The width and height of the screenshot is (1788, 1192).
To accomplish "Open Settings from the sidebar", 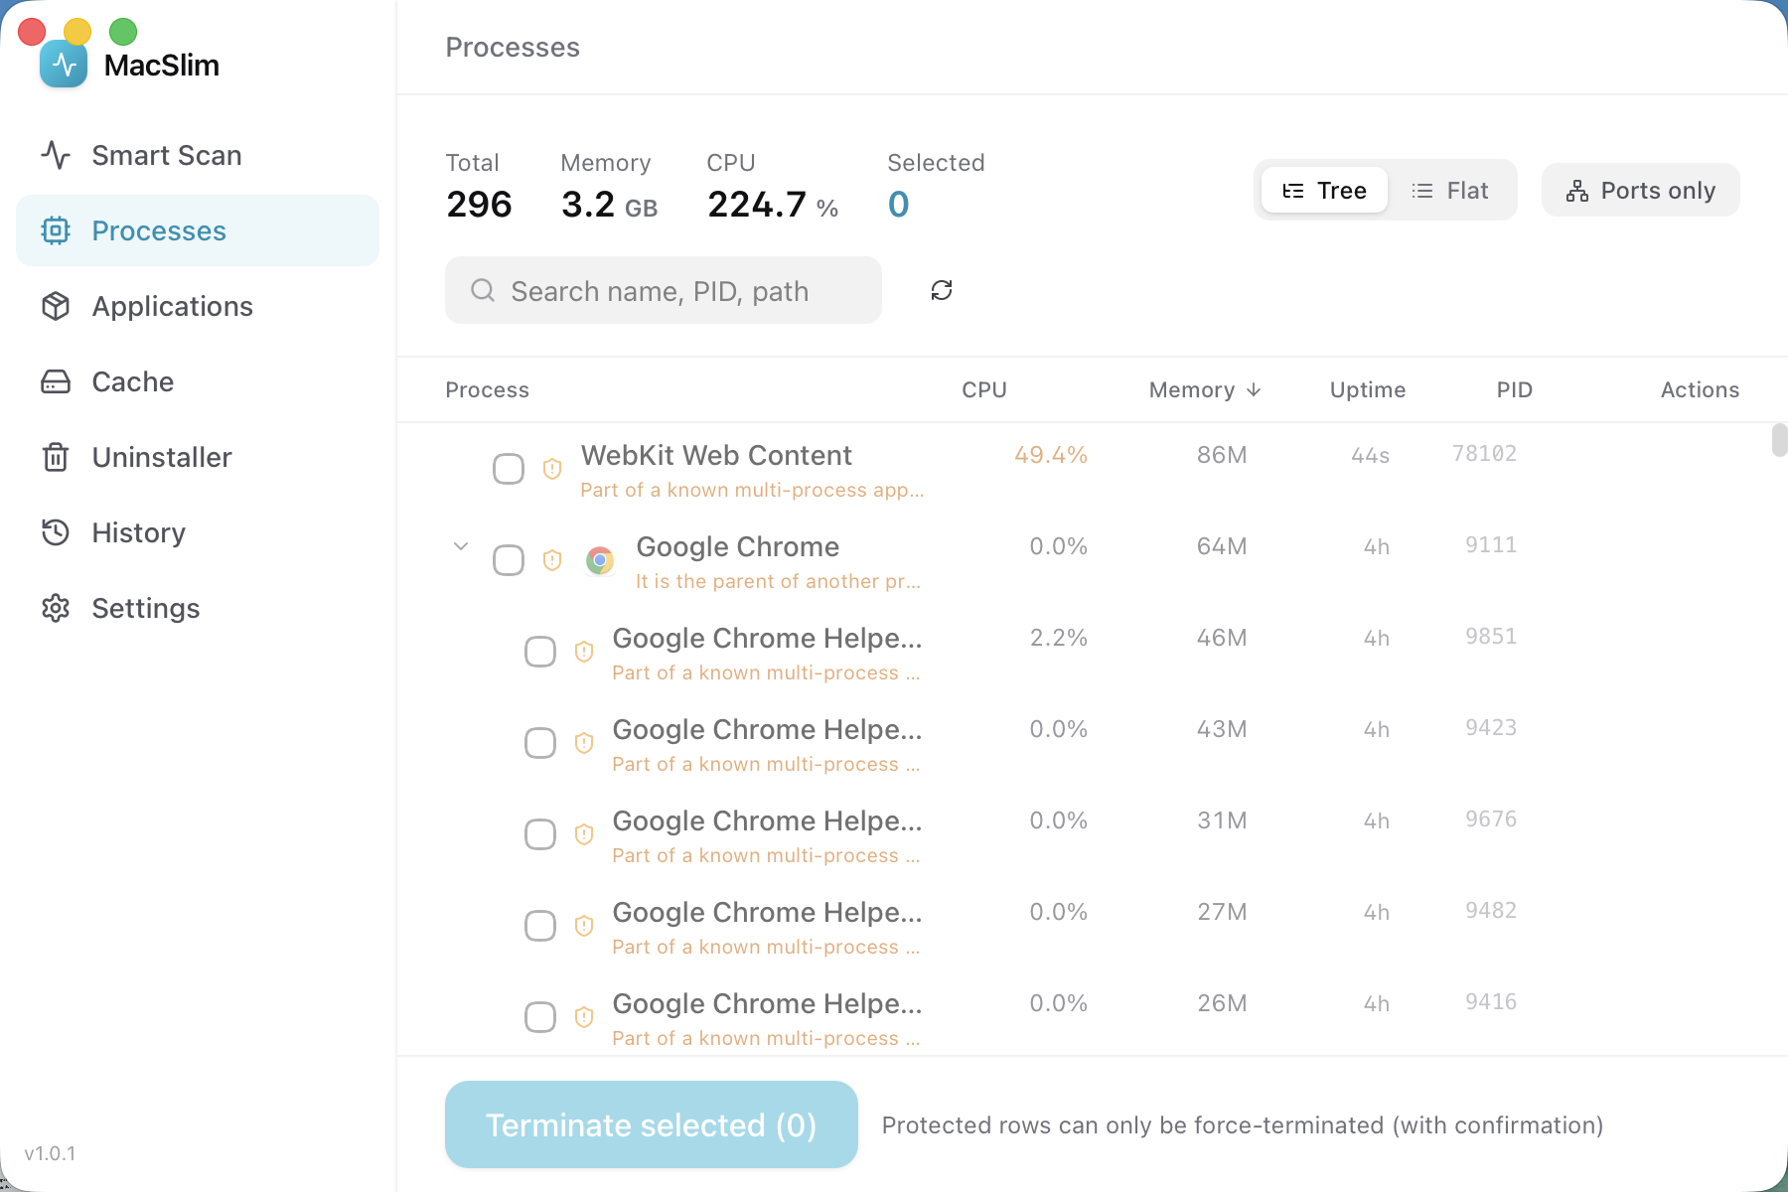I will point(198,608).
